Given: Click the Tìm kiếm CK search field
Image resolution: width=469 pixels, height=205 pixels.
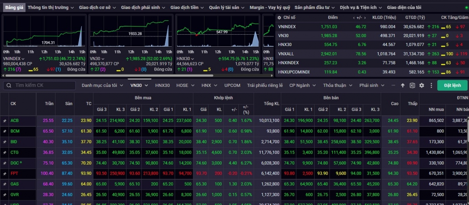Looking at the screenshot, I should [43, 85].
